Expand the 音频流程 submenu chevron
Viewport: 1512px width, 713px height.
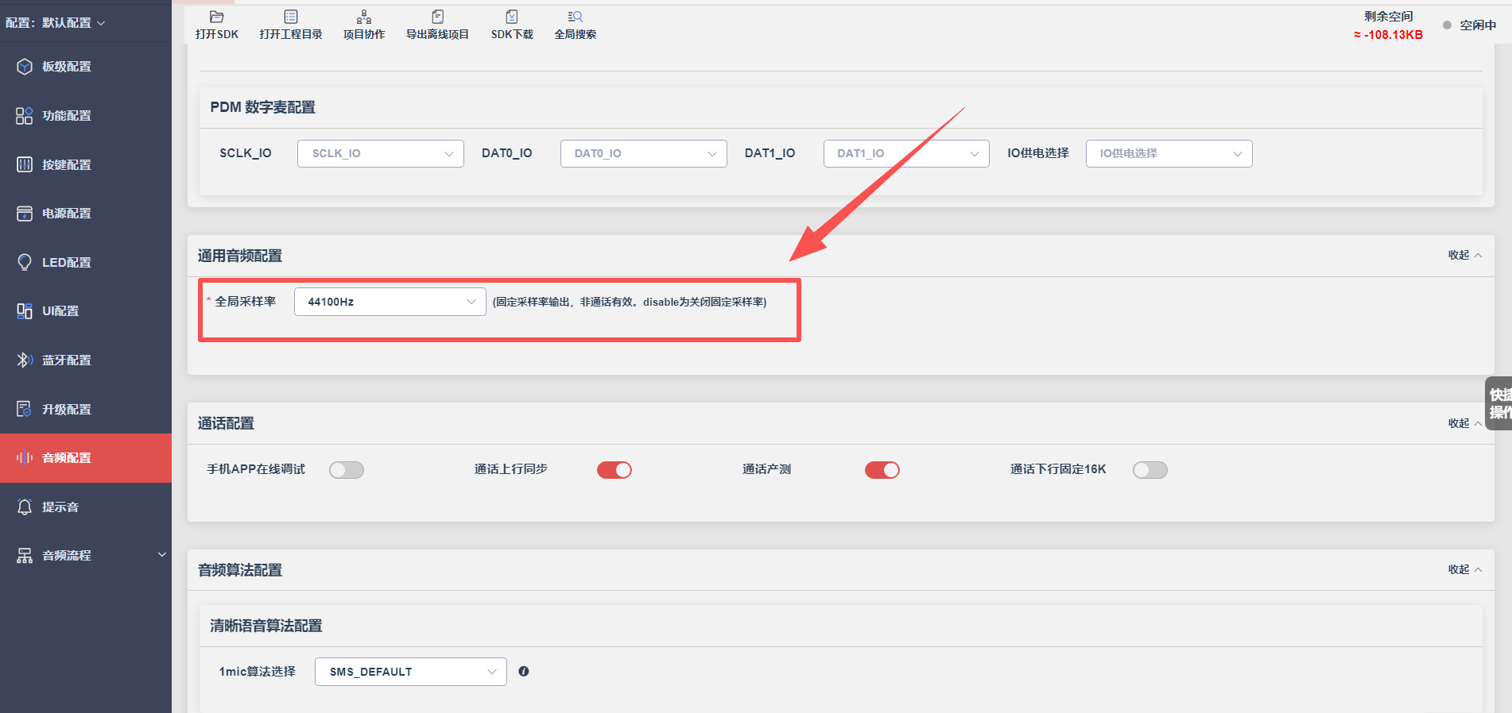pos(162,555)
